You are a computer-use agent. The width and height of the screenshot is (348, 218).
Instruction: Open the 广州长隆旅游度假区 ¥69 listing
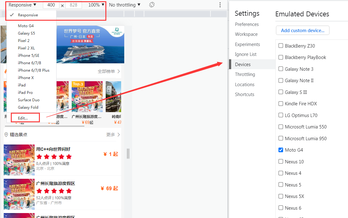point(62,194)
